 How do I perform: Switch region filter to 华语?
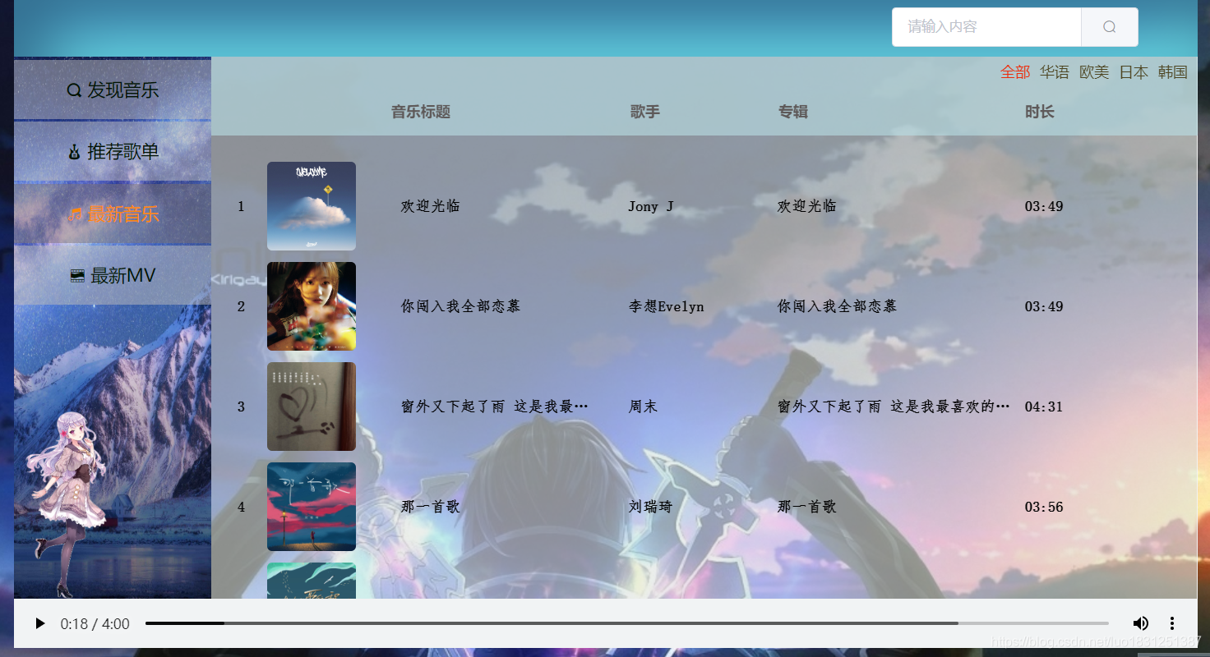(x=1055, y=71)
